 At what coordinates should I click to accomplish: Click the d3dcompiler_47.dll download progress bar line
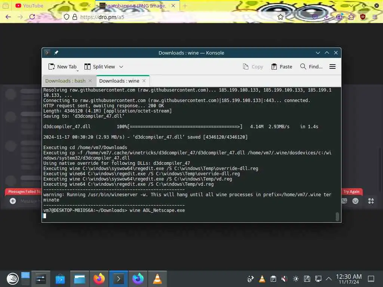(x=181, y=126)
